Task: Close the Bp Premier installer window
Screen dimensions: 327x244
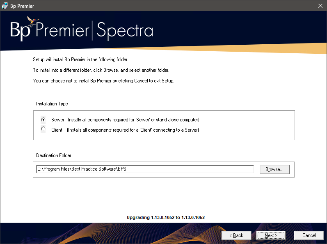Action: click(x=320, y=6)
